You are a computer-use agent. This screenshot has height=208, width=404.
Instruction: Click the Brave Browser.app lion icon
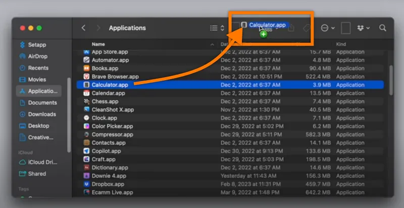click(86, 77)
